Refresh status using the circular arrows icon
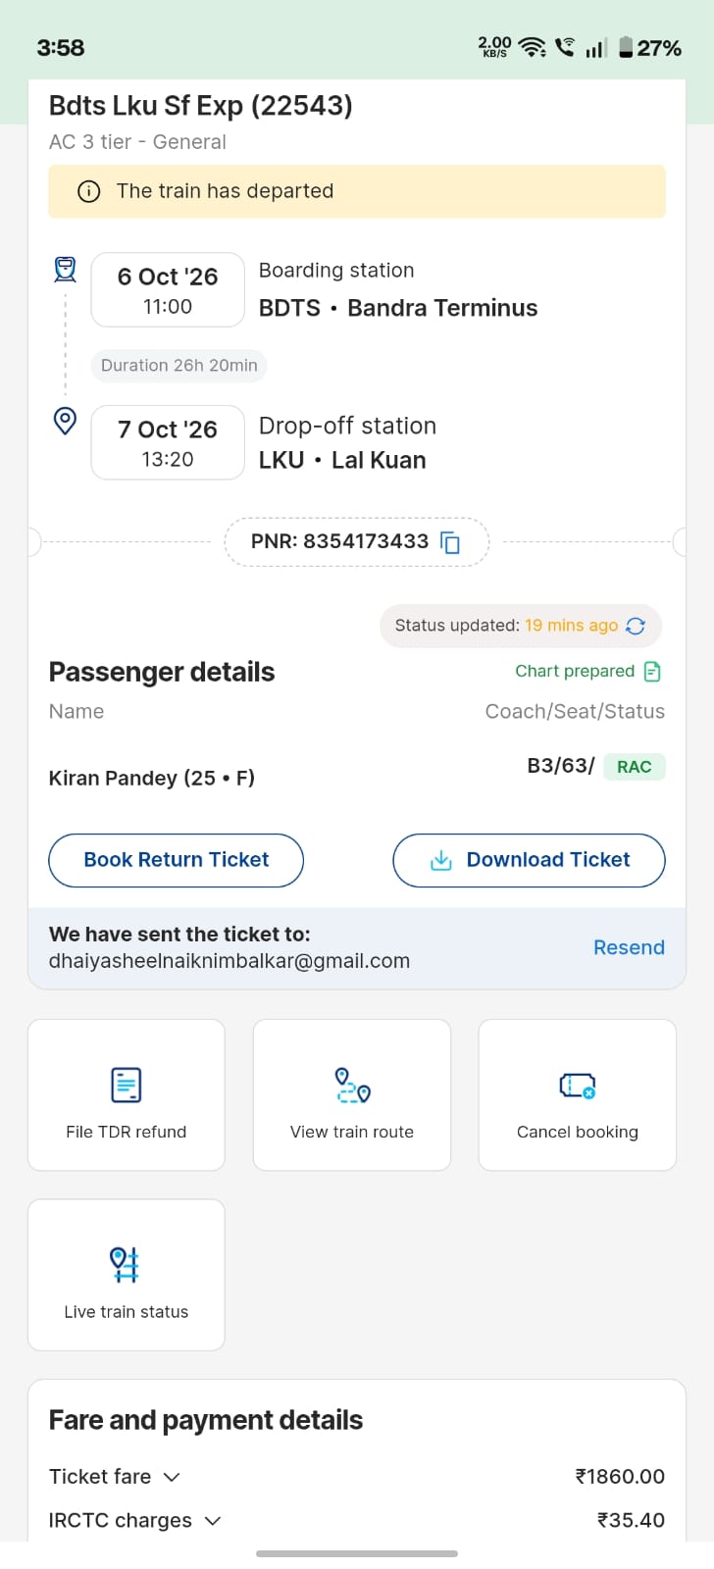Image resolution: width=714 pixels, height=1569 pixels. [636, 626]
